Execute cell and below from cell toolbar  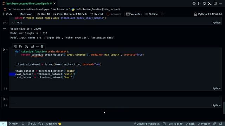pyautogui.click(x=26, y=46)
